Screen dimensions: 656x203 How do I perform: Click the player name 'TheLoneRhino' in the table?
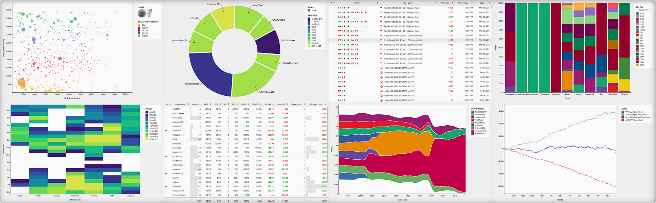tap(179, 195)
